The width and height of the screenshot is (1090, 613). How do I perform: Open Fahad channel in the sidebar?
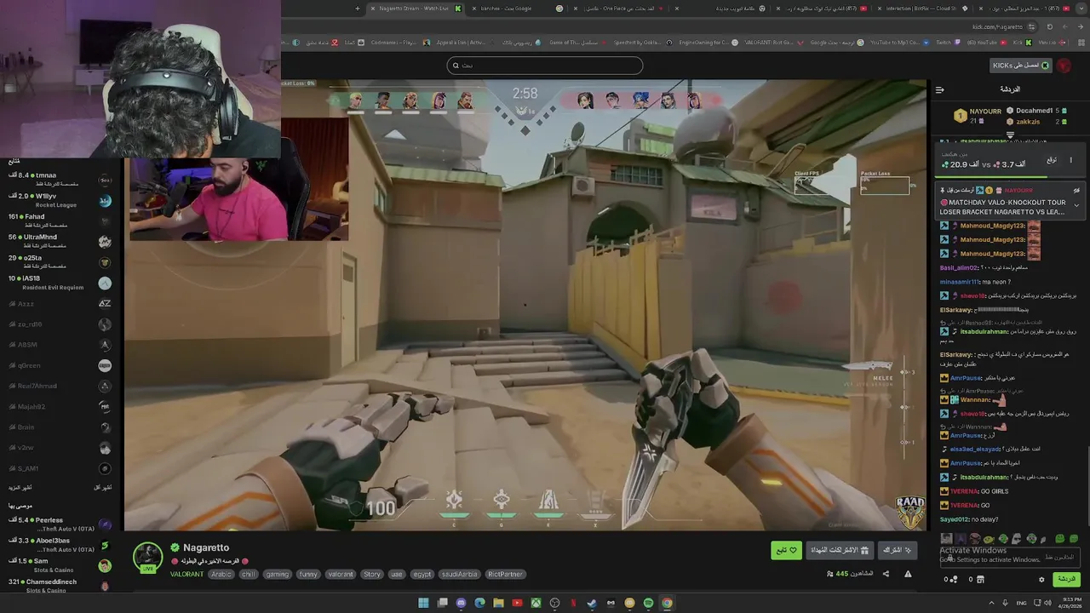pyautogui.click(x=61, y=221)
